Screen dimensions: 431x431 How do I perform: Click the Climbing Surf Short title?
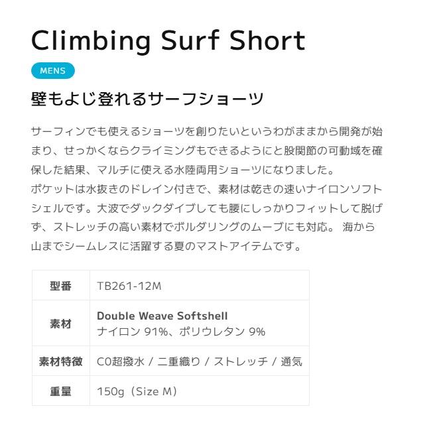click(168, 40)
